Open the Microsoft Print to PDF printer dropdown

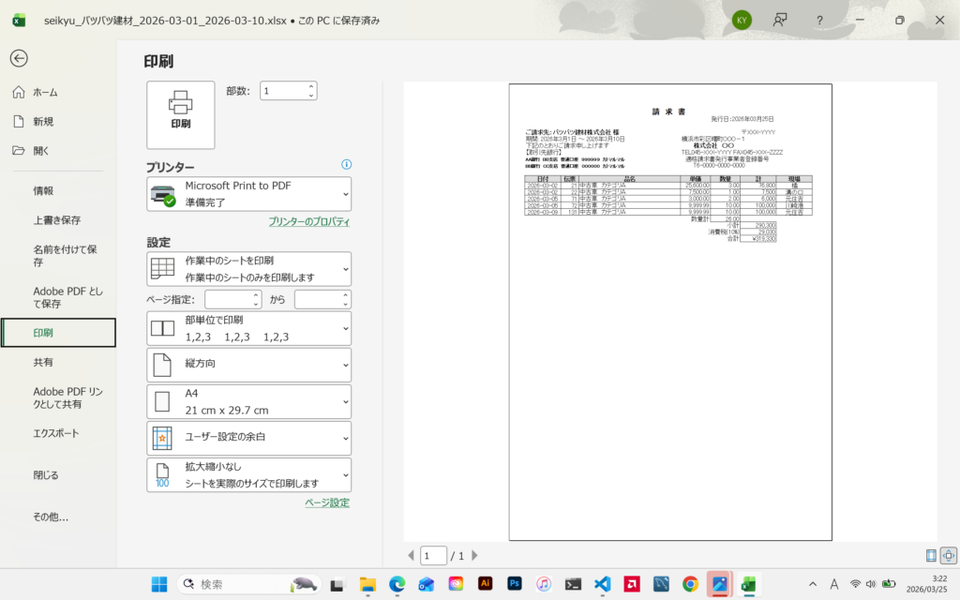pyautogui.click(x=248, y=194)
